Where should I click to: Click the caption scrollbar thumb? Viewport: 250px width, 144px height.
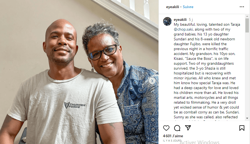click(x=247, y=25)
